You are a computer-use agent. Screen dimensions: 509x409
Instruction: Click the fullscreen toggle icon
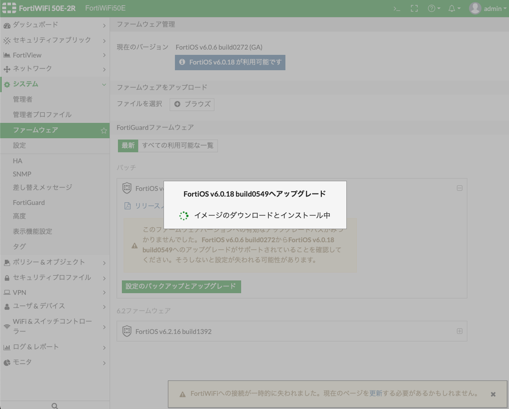[x=414, y=8]
